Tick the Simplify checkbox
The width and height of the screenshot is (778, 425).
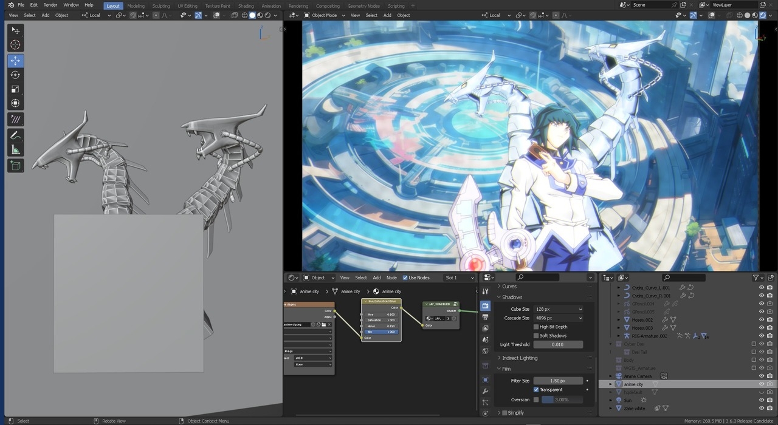[x=504, y=413]
